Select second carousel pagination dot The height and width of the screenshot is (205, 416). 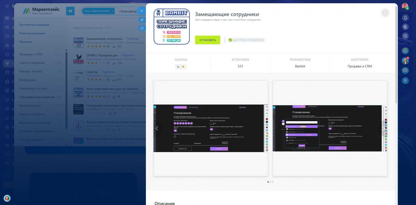(270, 182)
